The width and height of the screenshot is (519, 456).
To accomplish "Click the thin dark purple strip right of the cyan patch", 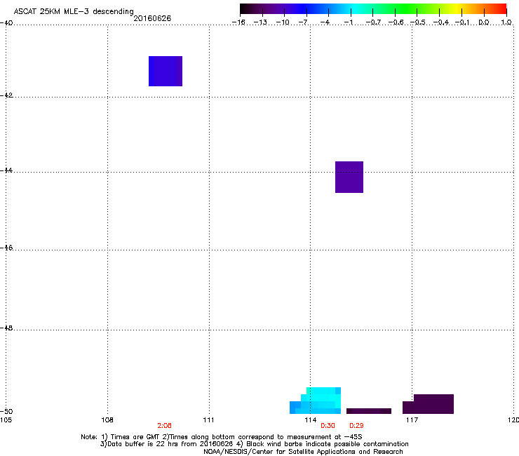I will (369, 411).
